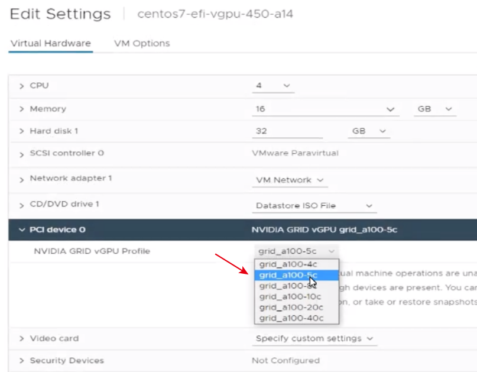The image size is (477, 372).
Task: Click the centos7-efi-vgpu-450-a14 VM name
Action: pyautogui.click(x=215, y=14)
